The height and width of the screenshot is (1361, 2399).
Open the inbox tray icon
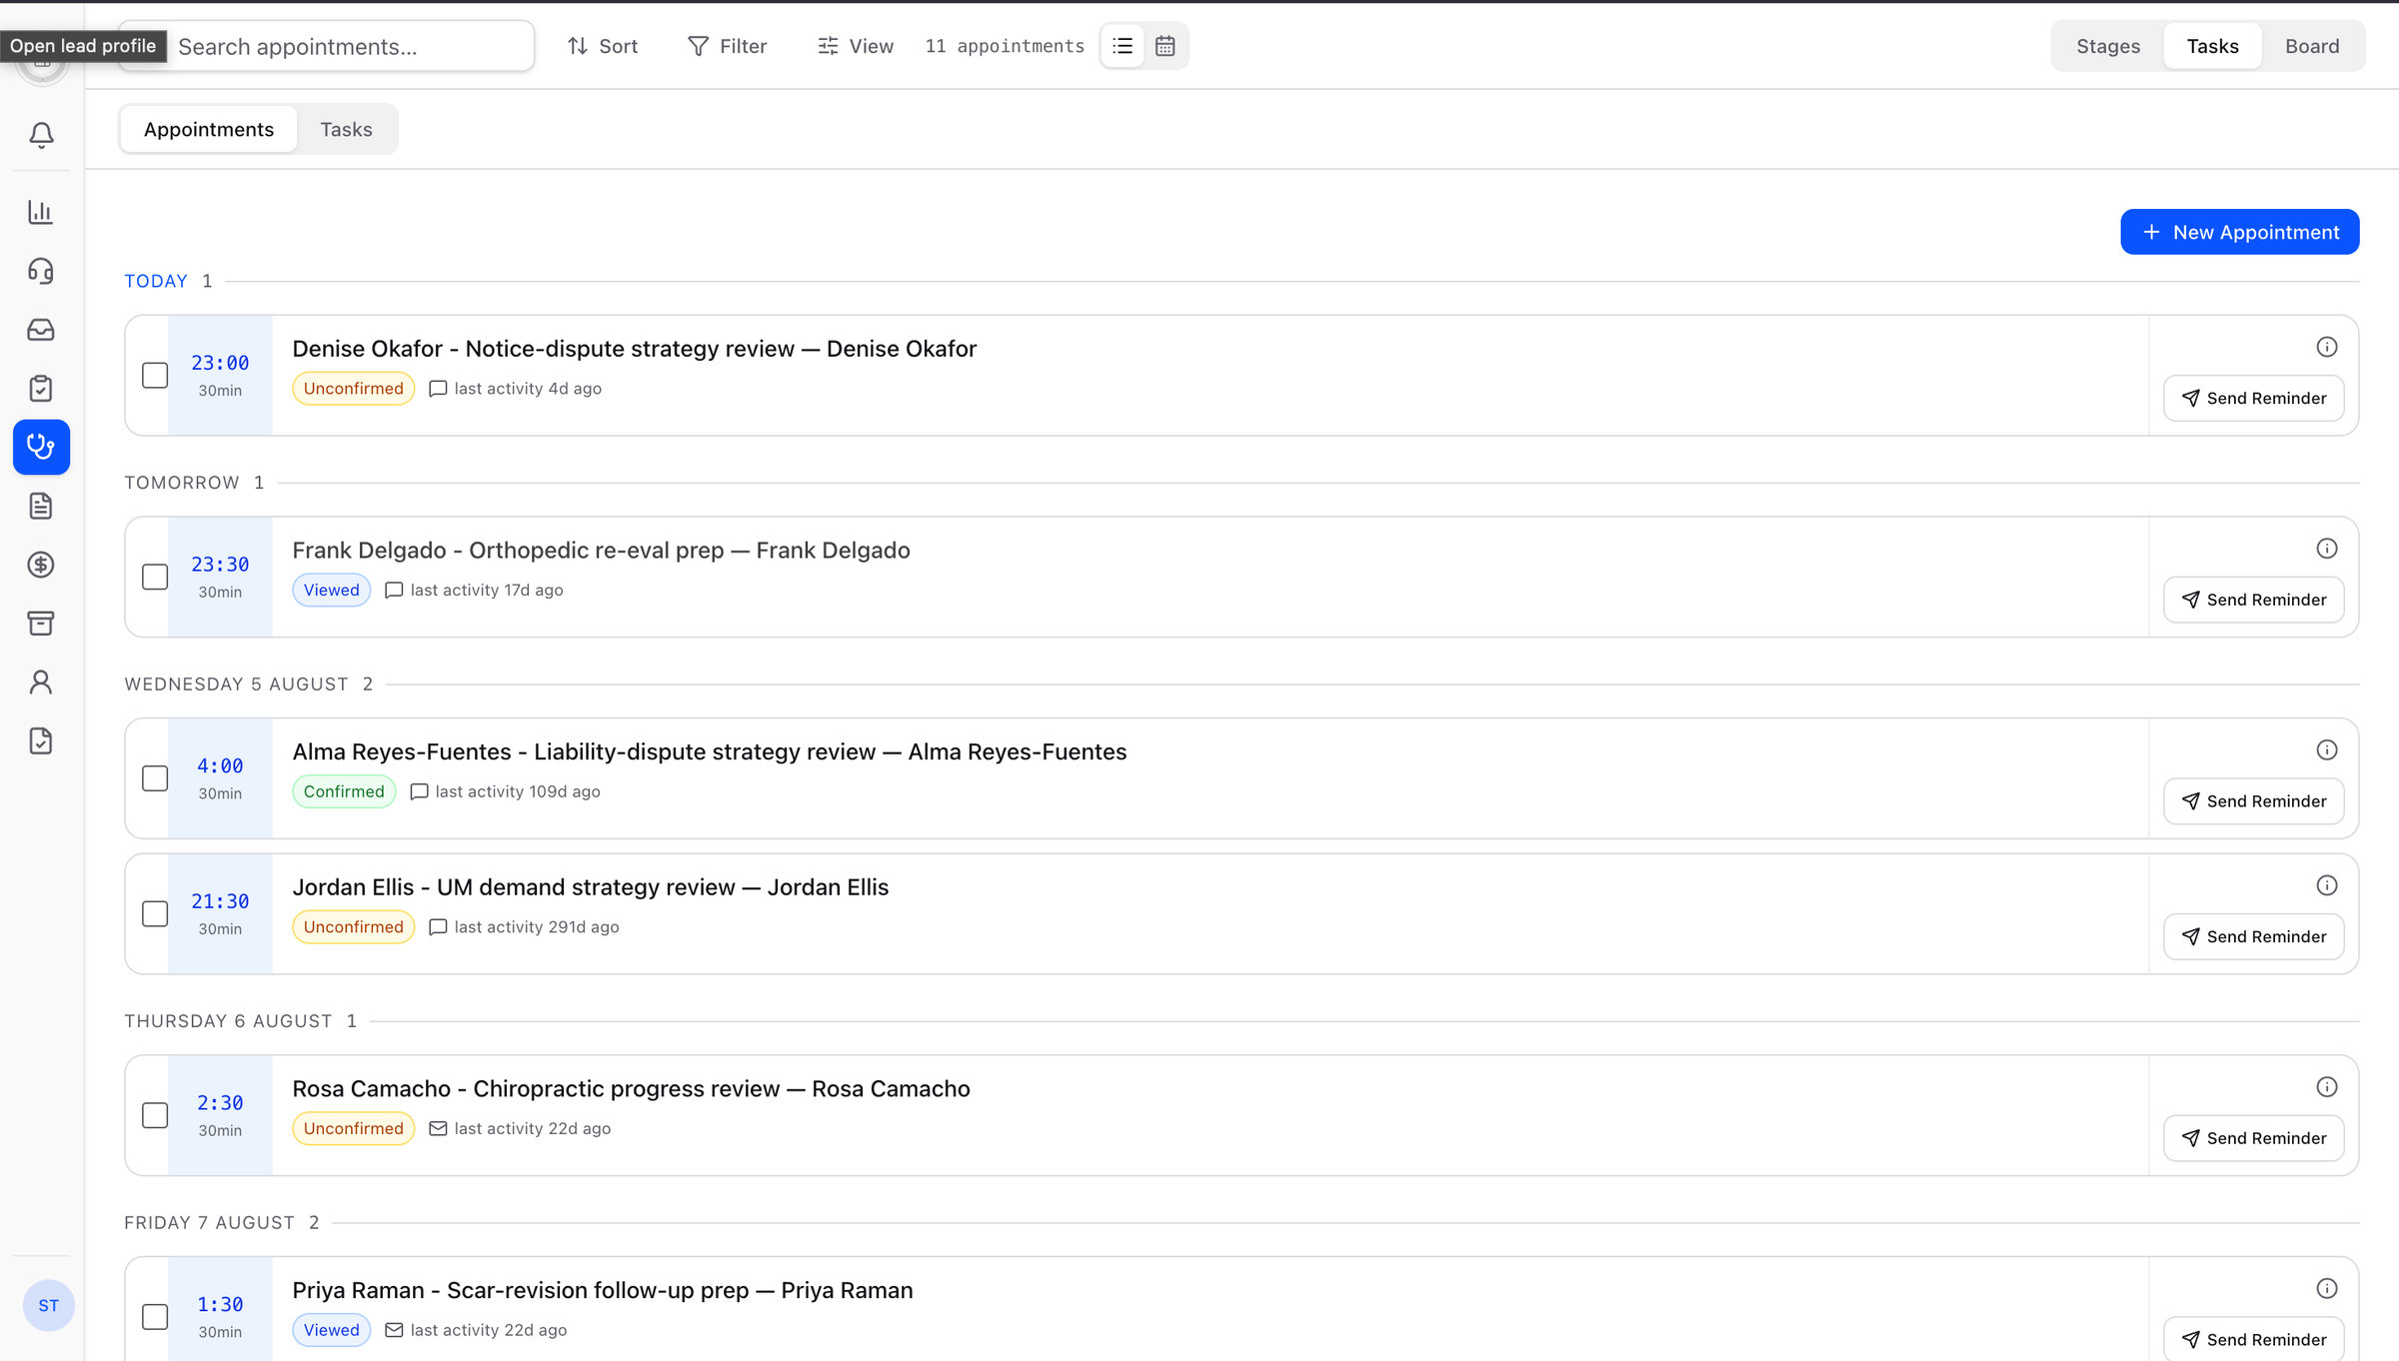(41, 330)
